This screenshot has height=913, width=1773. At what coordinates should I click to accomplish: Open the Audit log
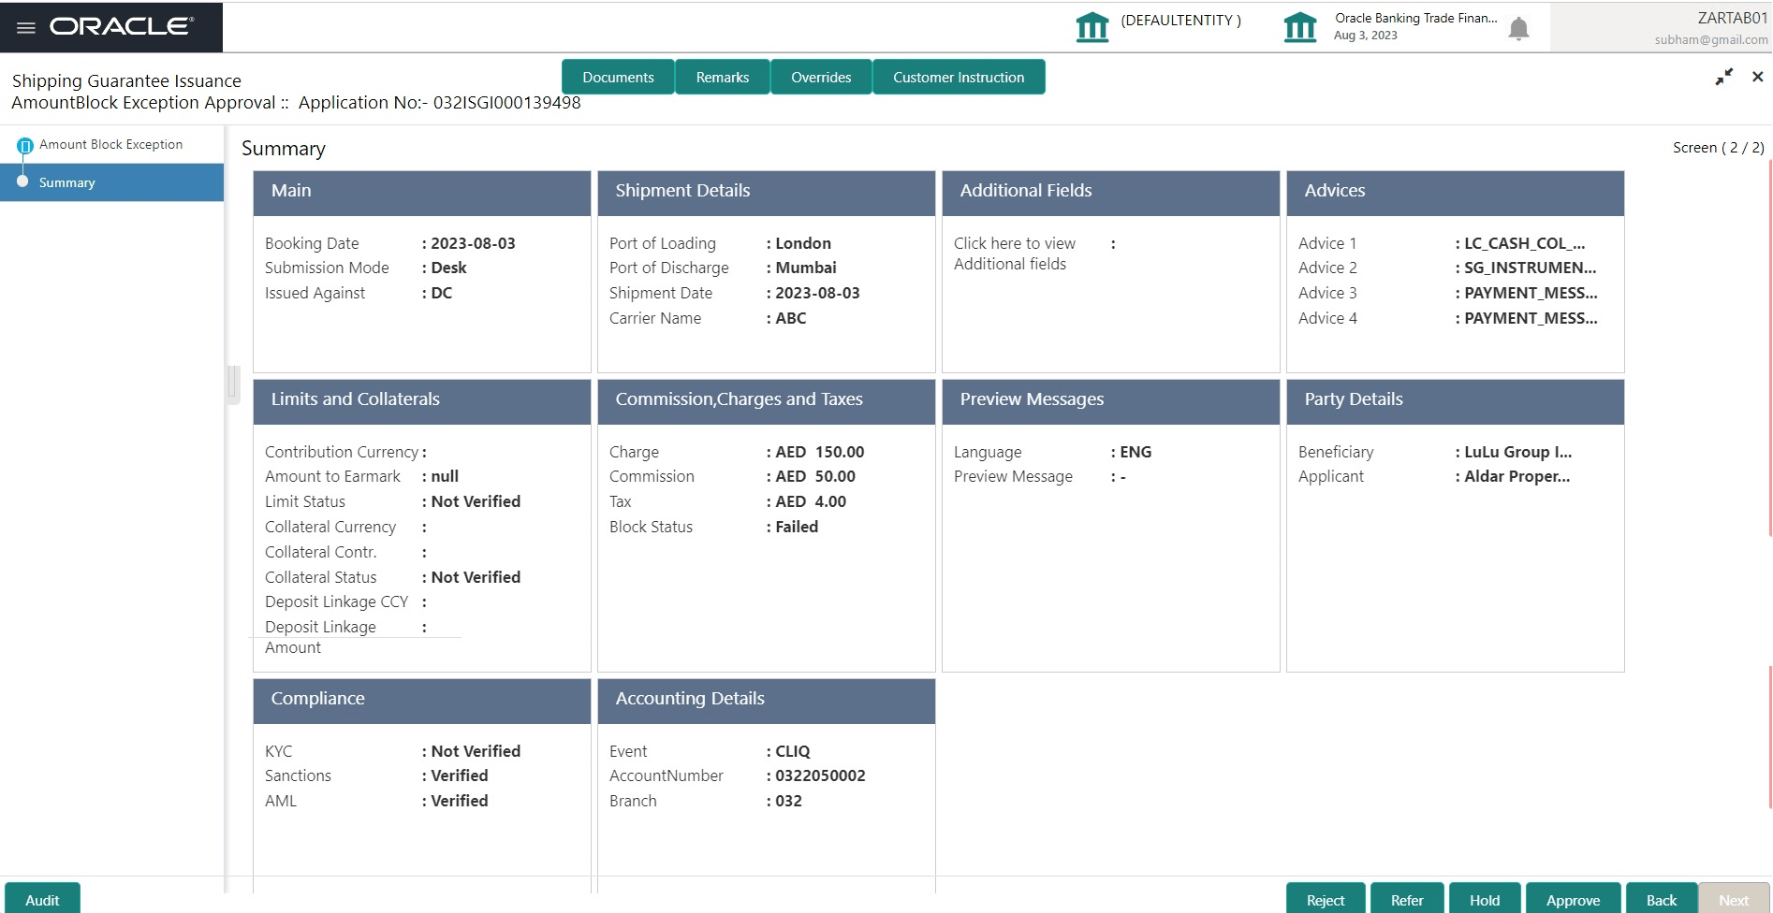tap(42, 899)
